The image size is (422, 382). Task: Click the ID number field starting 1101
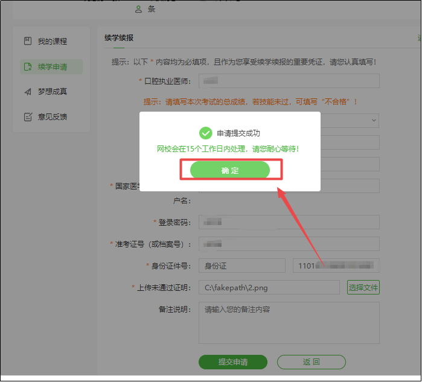(x=336, y=266)
